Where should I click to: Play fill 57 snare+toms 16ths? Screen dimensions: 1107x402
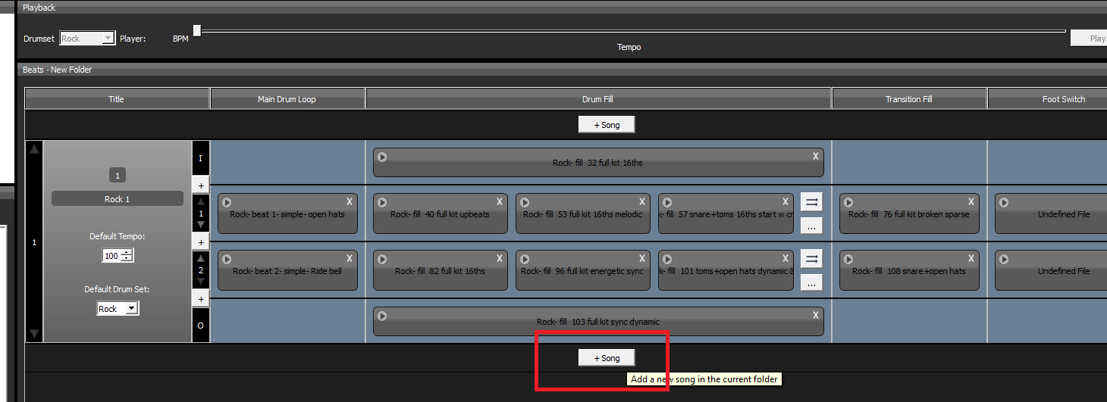pos(667,202)
